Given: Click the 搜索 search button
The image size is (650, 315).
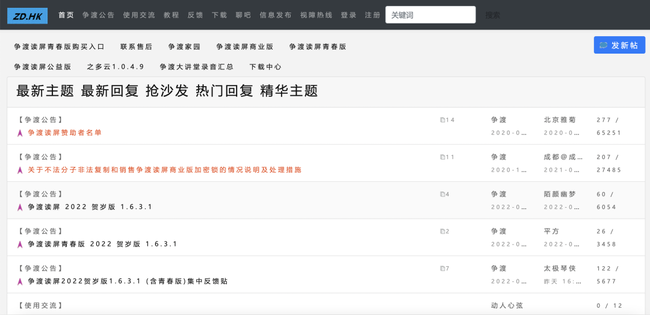Looking at the screenshot, I should (x=493, y=15).
